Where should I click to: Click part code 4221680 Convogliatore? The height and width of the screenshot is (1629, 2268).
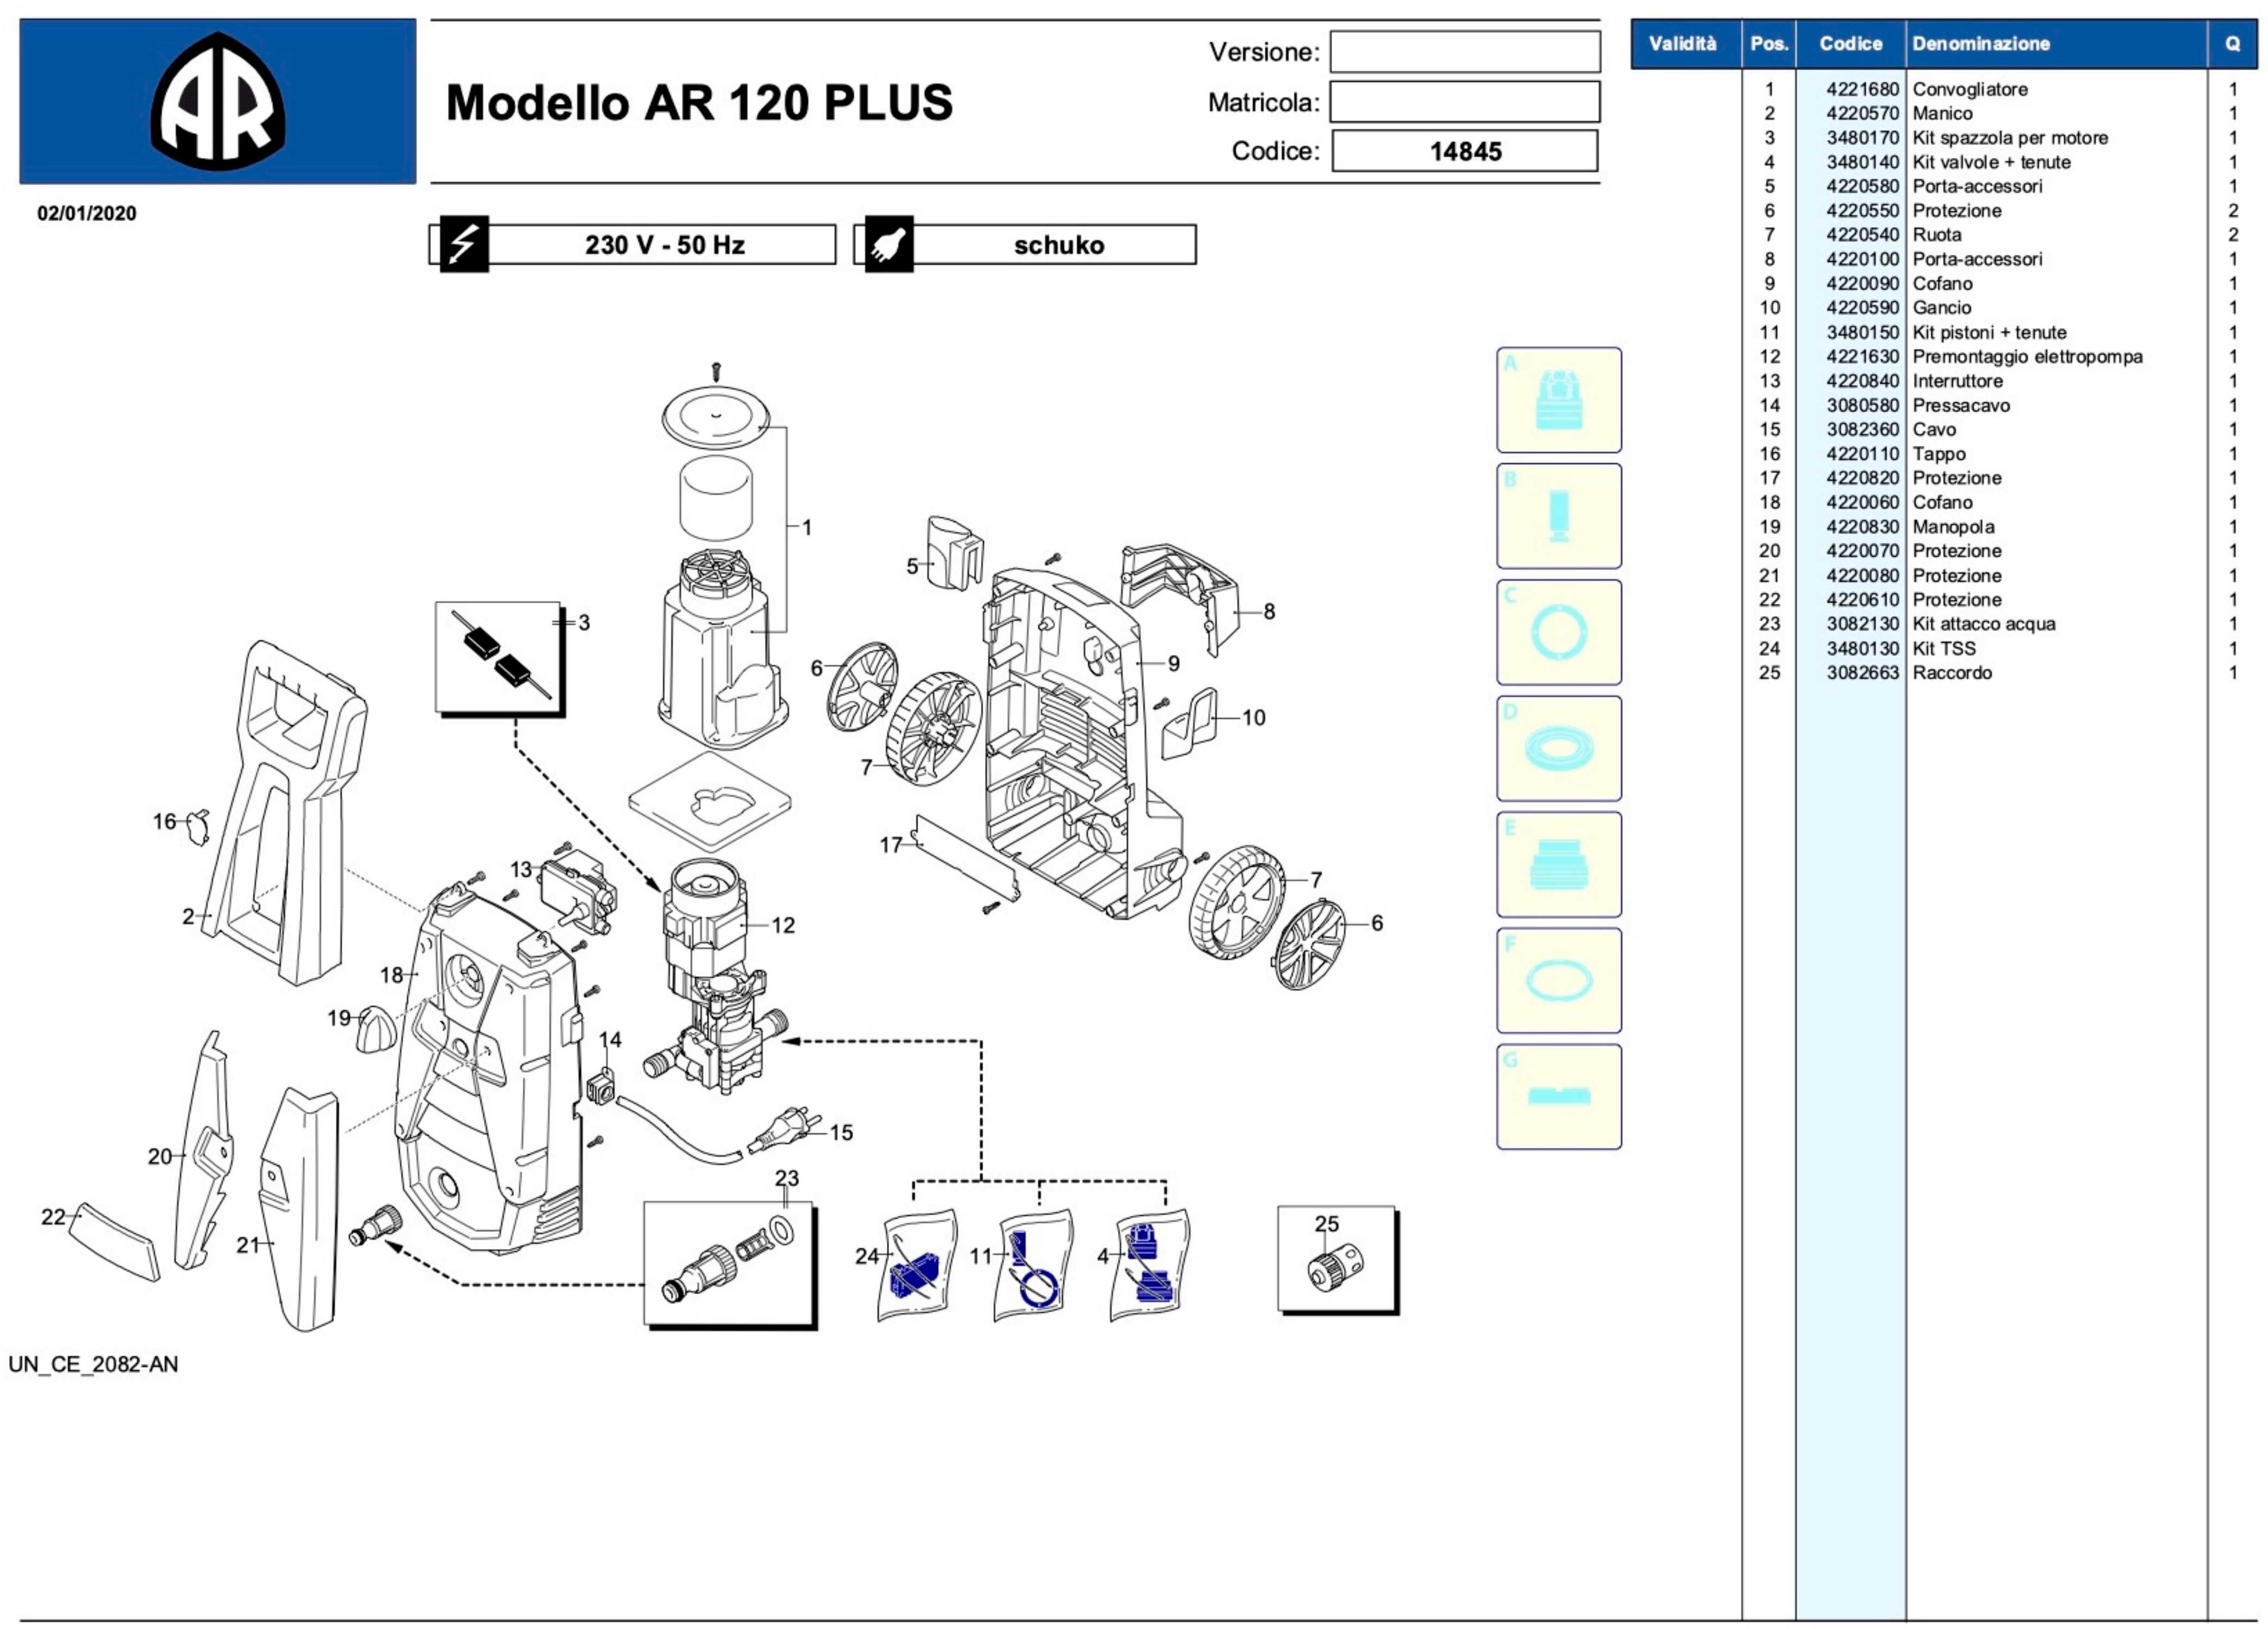click(1861, 89)
